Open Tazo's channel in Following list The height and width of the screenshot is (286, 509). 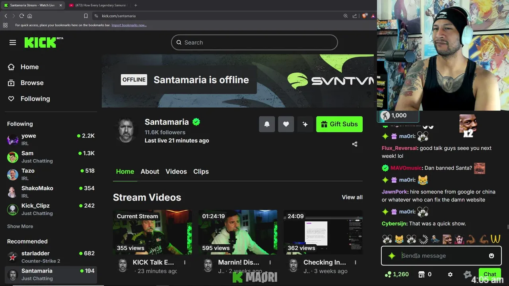(x=51, y=174)
